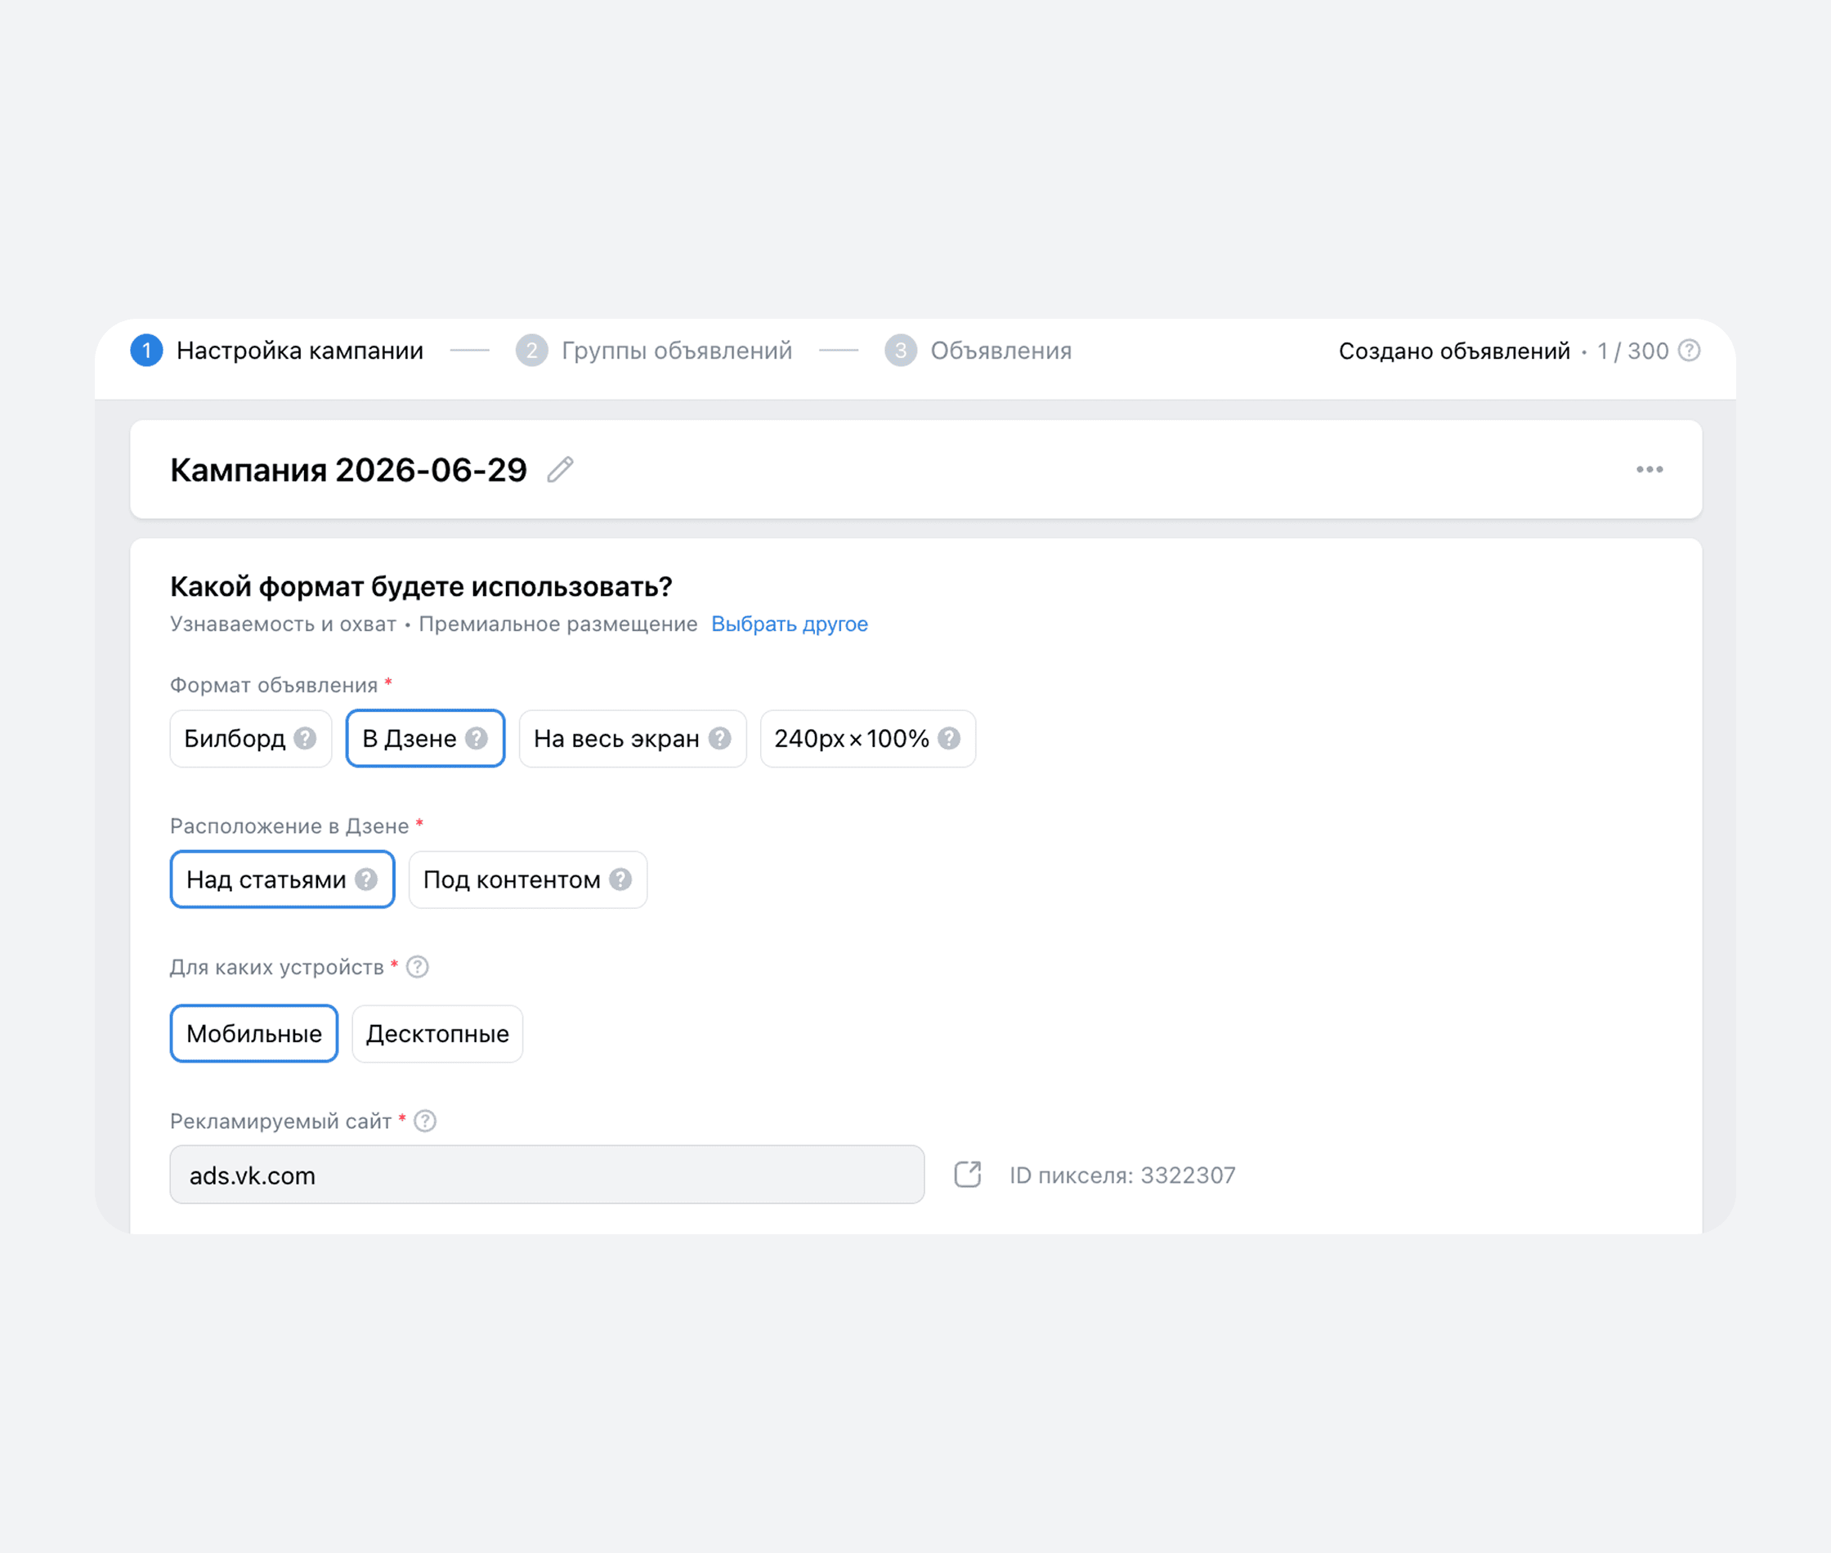Choose Над статьями placement
Viewport: 1831px width, 1553px height.
[283, 879]
